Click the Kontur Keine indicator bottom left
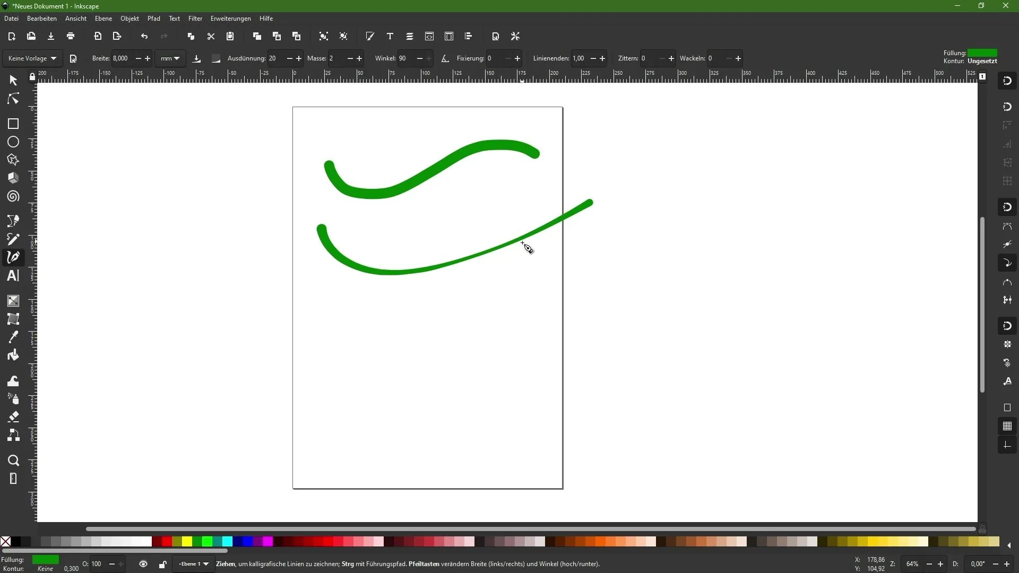The width and height of the screenshot is (1019, 573). [x=45, y=569]
